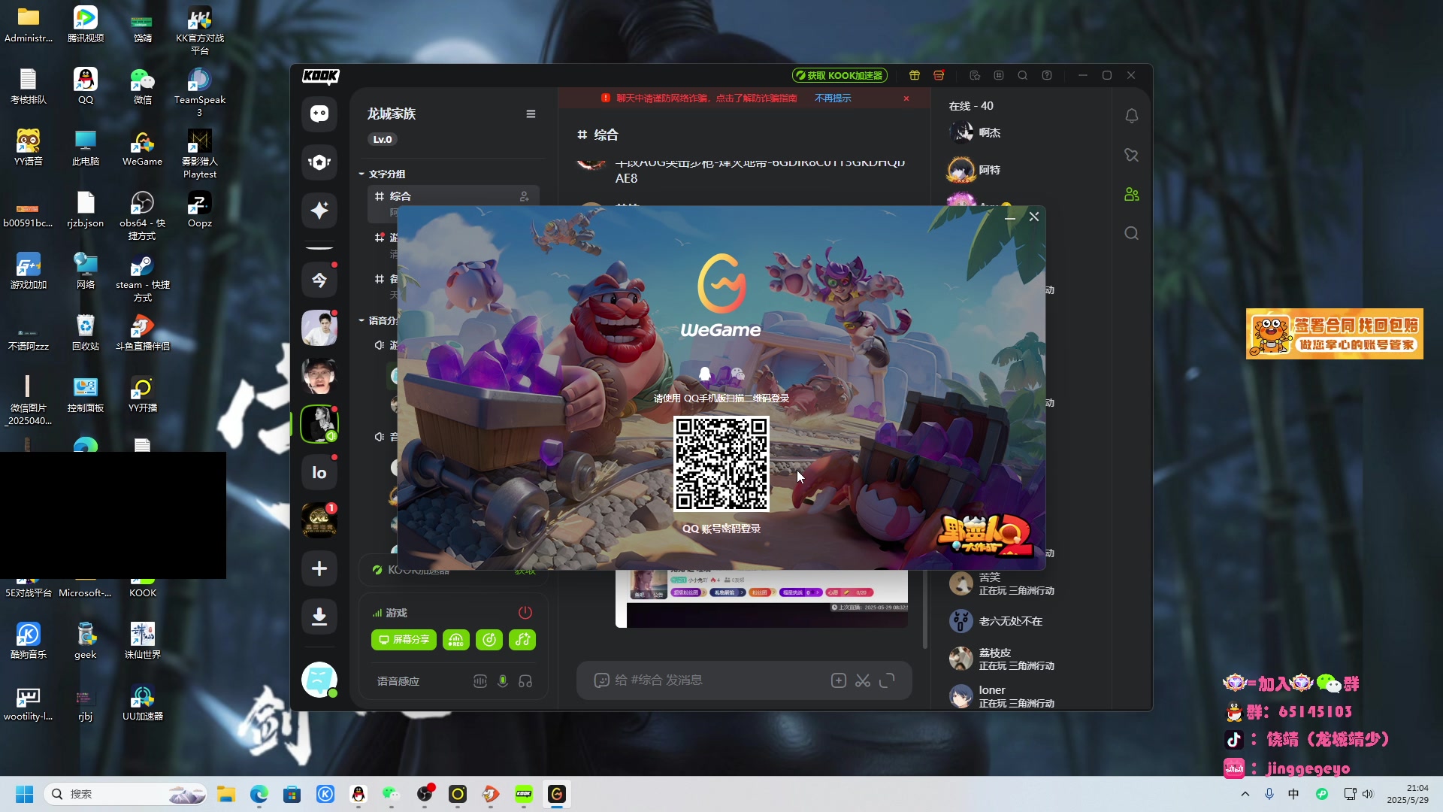Image resolution: width=1443 pixels, height=812 pixels.
Task: Select the QQ penguin login option in WeGame
Action: [705, 374]
